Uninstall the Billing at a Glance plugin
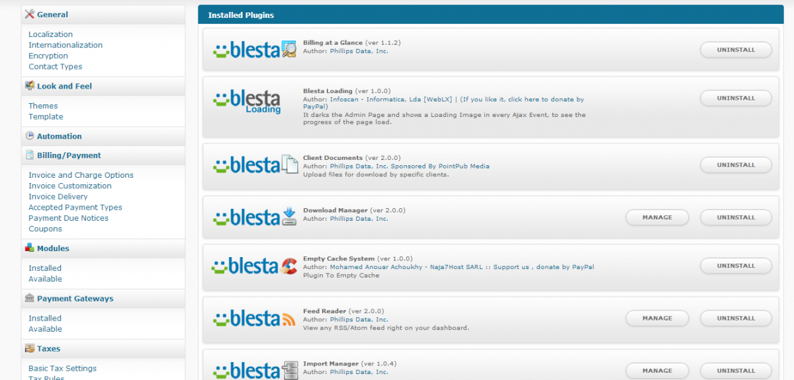The height and width of the screenshot is (380, 794). pyautogui.click(x=736, y=50)
